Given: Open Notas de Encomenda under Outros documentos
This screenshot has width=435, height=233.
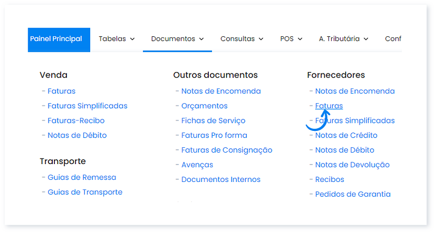Looking at the screenshot, I should pos(221,91).
